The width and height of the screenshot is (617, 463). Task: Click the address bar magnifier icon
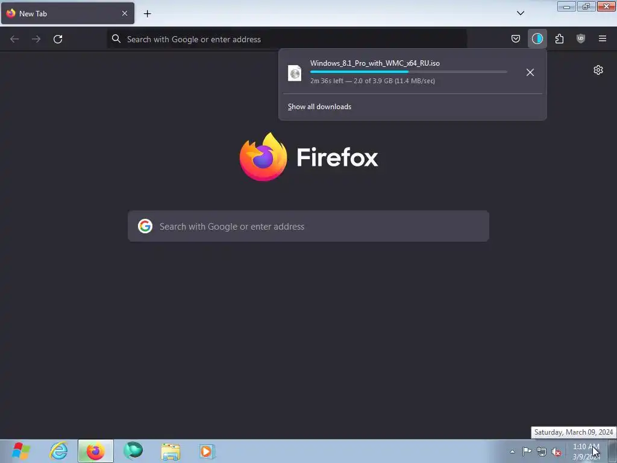point(116,39)
